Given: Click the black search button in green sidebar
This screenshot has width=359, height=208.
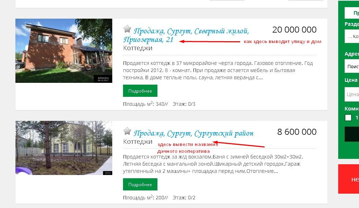Looking at the screenshot, I should (x=352, y=134).
